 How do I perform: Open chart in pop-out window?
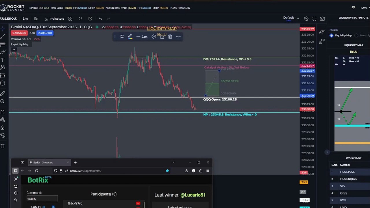90,18
